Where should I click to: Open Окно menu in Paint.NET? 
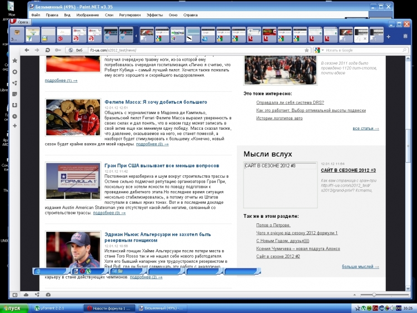173,15
